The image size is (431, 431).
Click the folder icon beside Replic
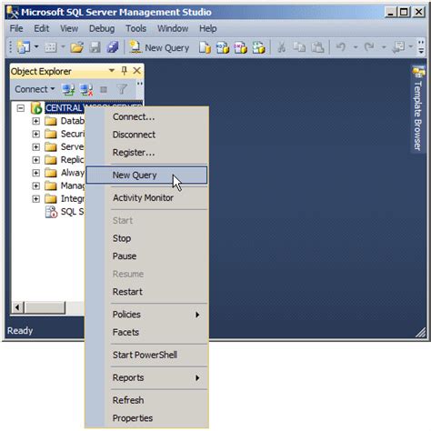pyautogui.click(x=51, y=160)
